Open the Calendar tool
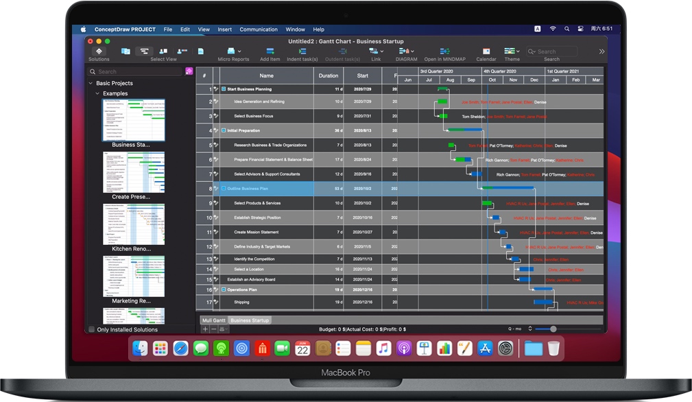 coord(486,51)
